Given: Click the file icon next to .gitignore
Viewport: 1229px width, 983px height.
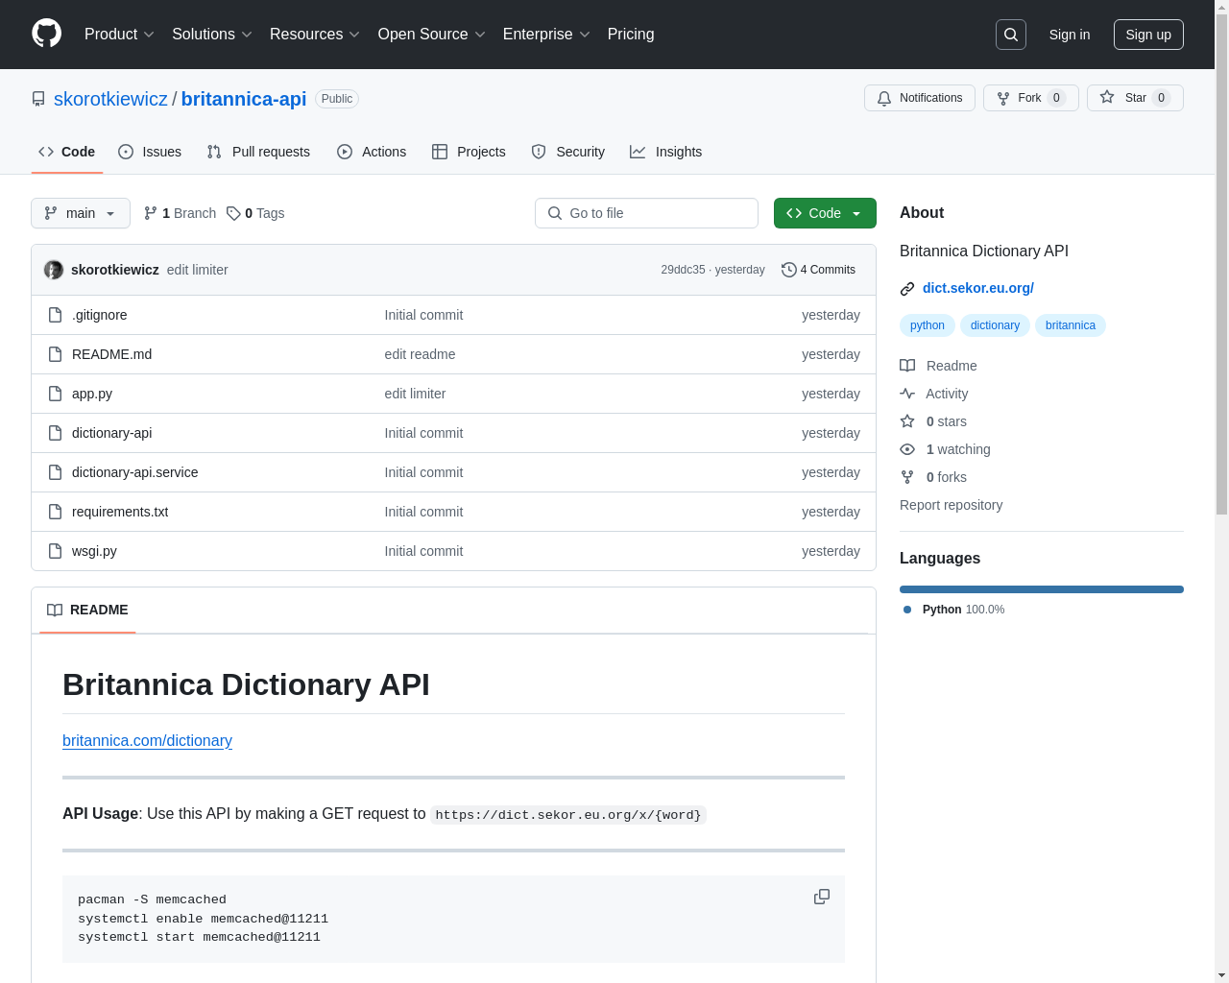Looking at the screenshot, I should pyautogui.click(x=56, y=315).
